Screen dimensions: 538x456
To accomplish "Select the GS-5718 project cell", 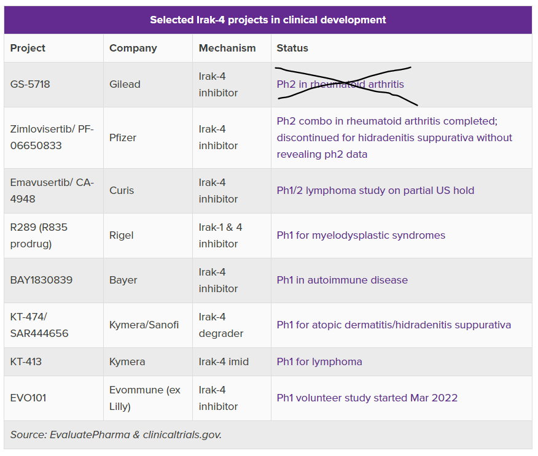I will 30,84.
